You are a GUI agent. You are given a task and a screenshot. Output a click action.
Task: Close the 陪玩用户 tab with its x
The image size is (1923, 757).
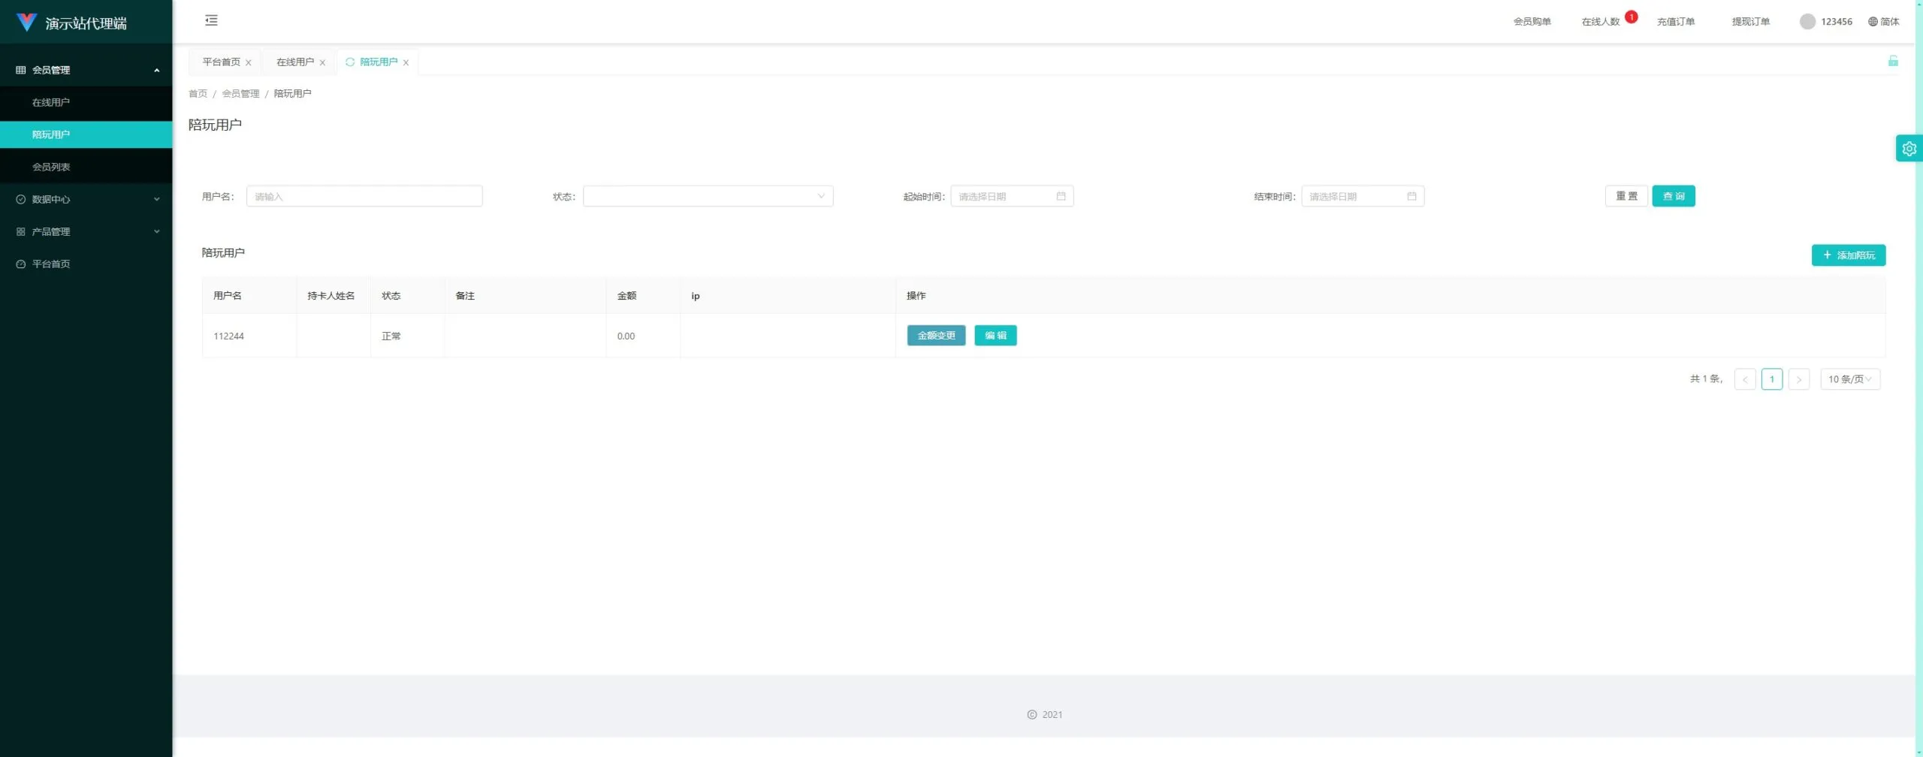[x=406, y=62]
